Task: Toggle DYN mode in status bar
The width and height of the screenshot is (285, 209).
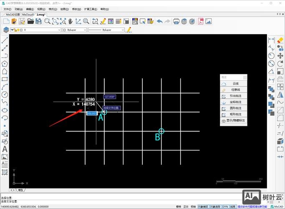Action: [x=225, y=206]
